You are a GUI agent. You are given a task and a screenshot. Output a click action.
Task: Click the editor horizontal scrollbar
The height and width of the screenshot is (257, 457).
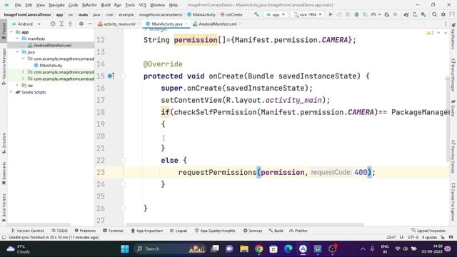(x=245, y=225)
